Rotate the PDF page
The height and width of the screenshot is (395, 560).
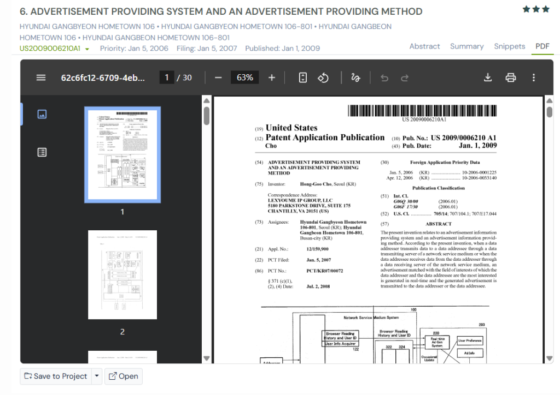(323, 77)
